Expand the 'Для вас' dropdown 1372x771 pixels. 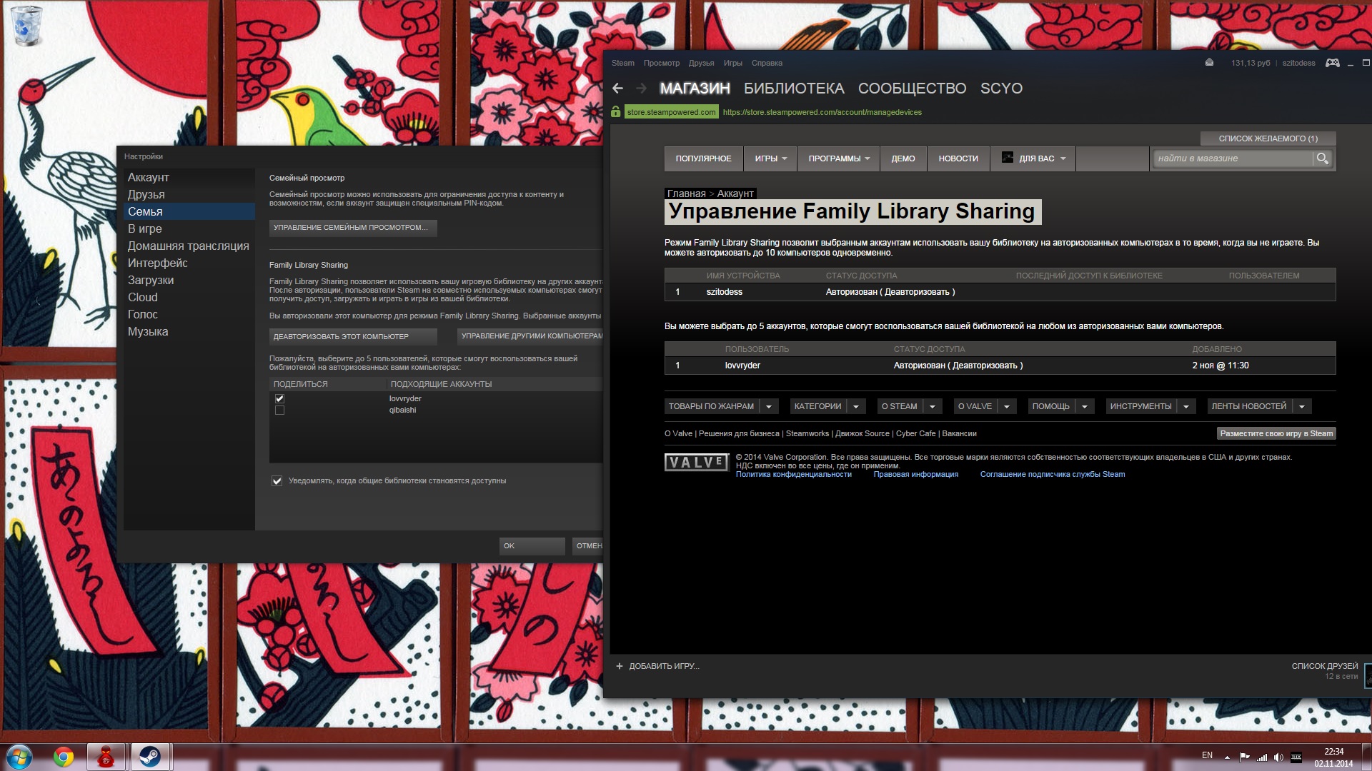1033,158
